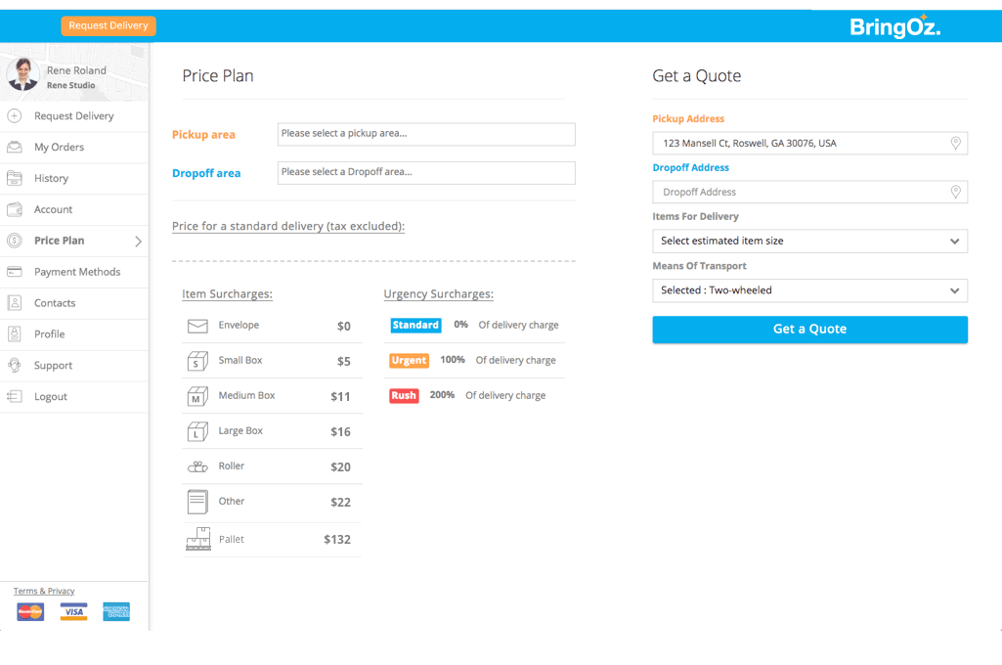This screenshot has width=1002, height=665.
Task: Open the pickup area dropdown
Action: click(x=426, y=134)
